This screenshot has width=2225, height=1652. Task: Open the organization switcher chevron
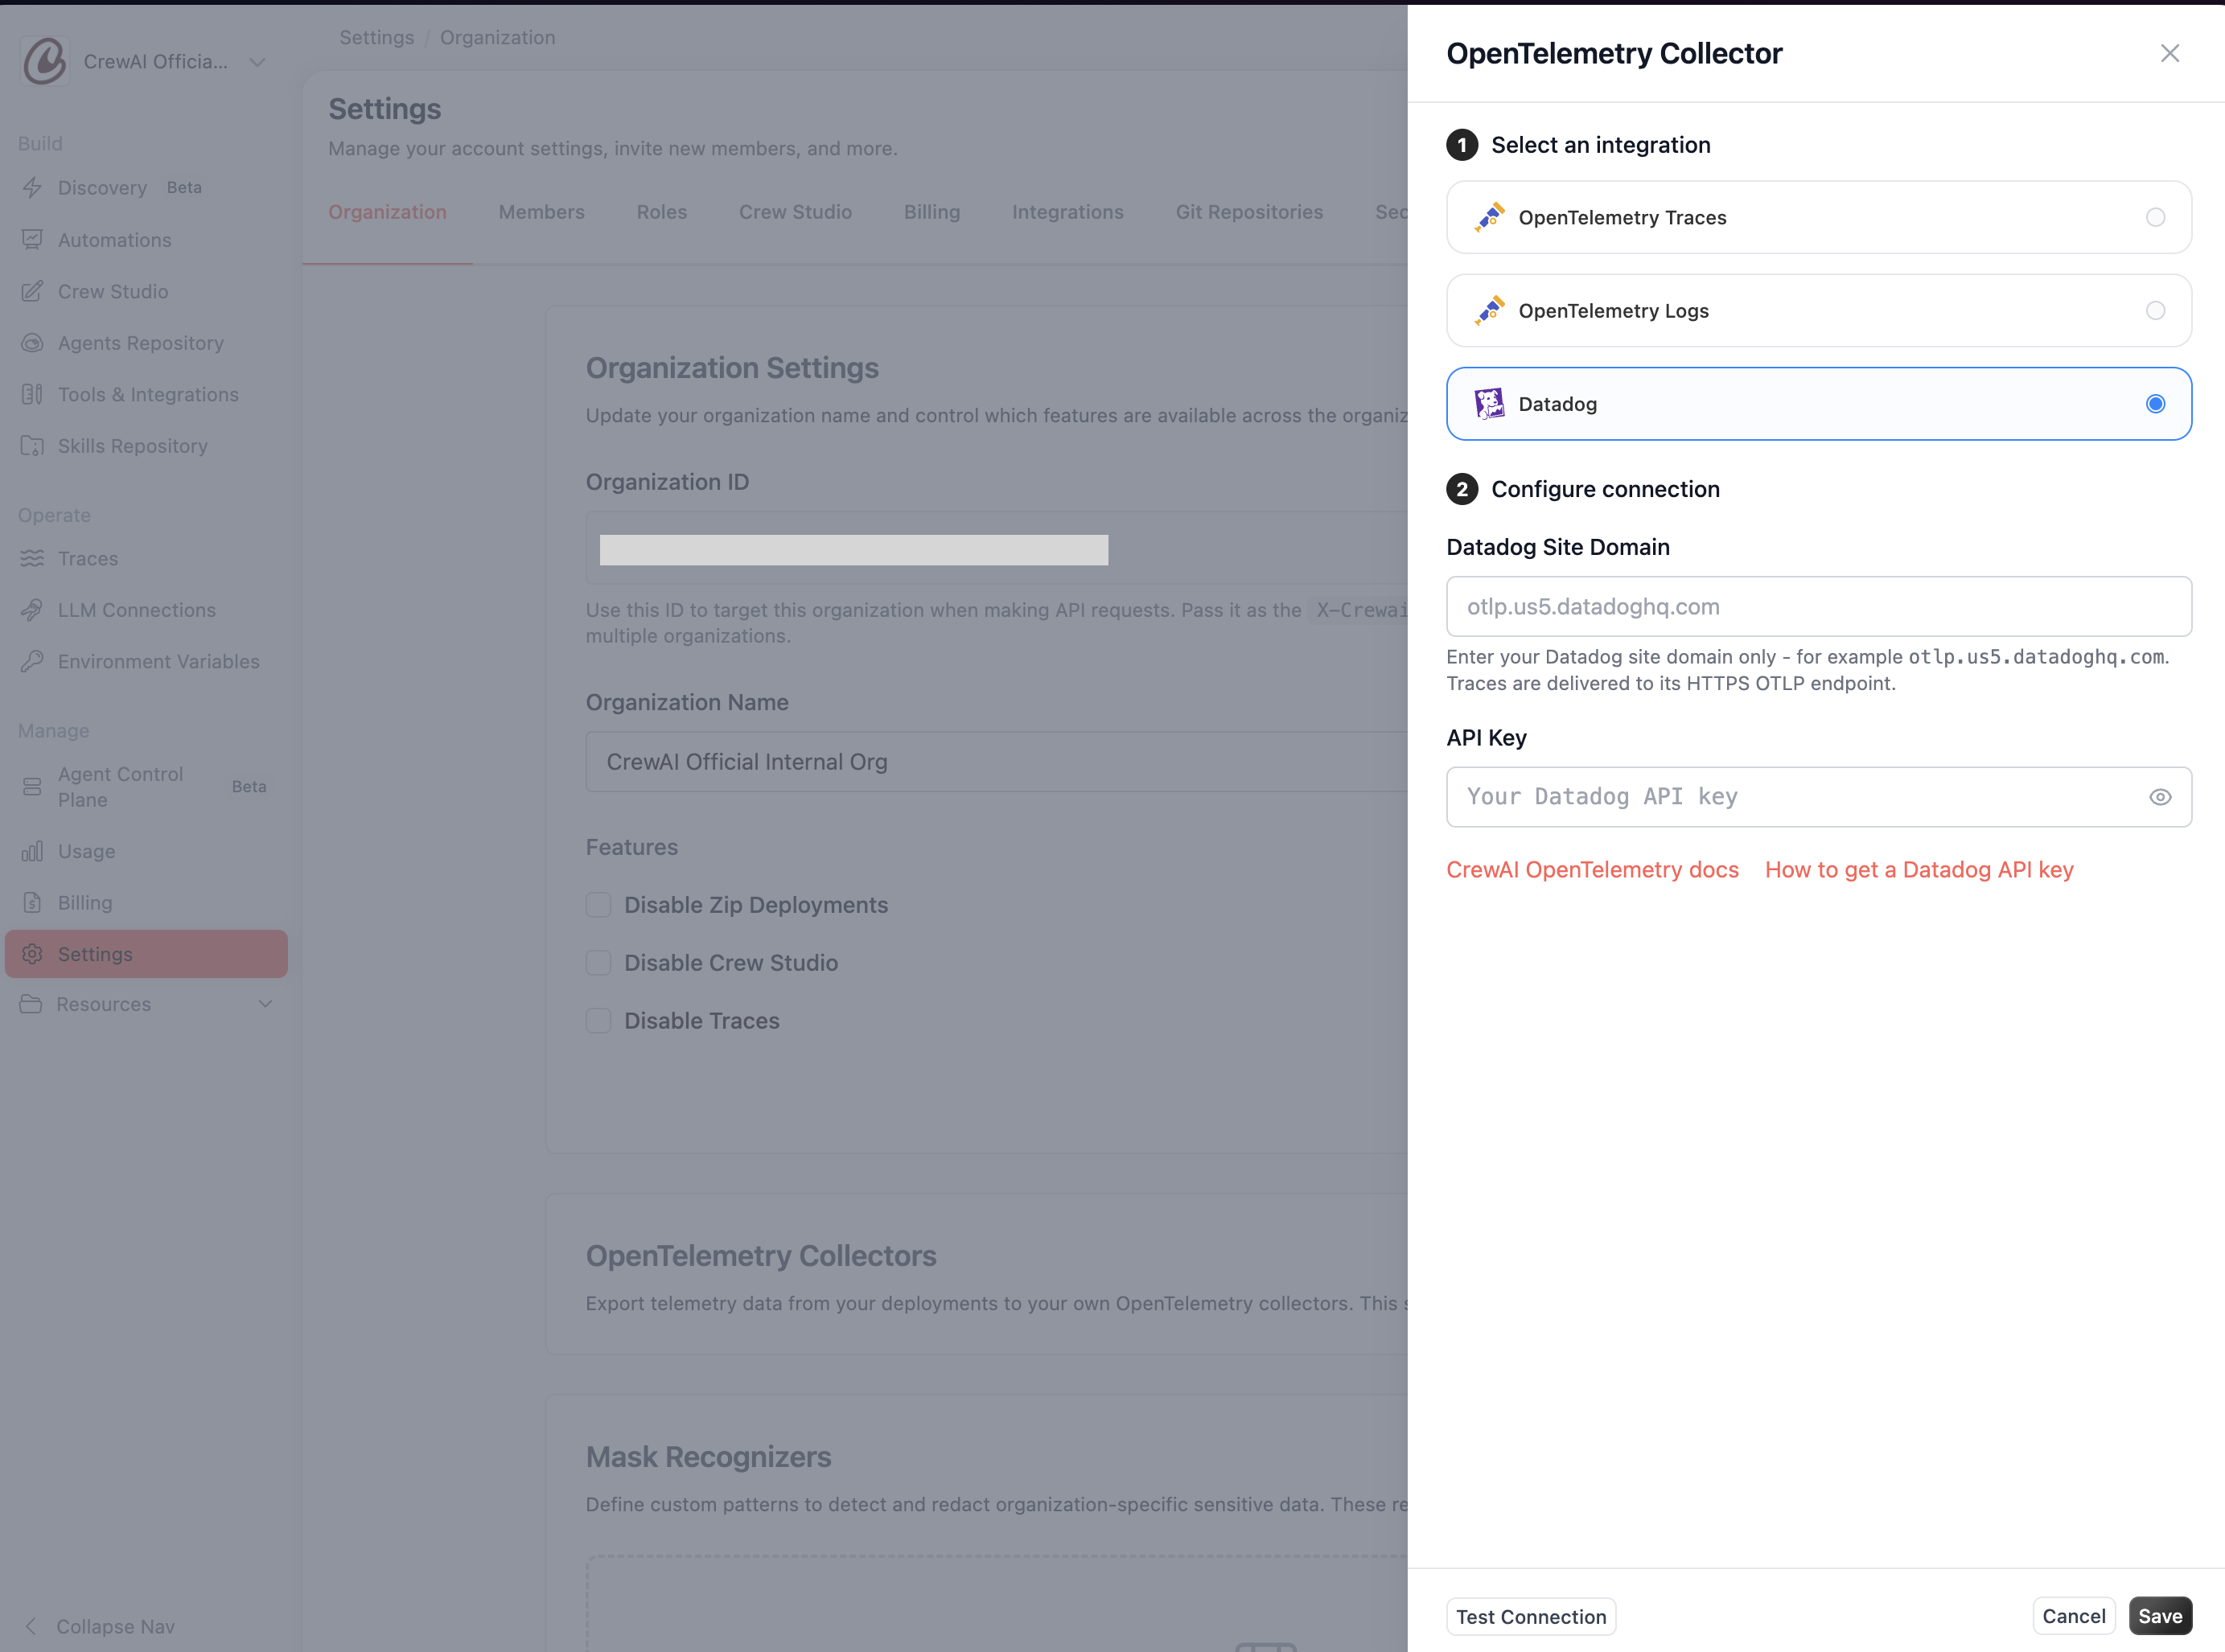(x=257, y=62)
